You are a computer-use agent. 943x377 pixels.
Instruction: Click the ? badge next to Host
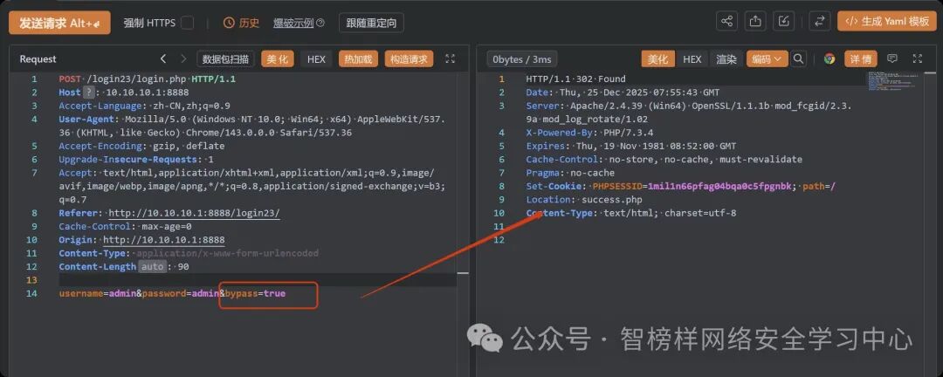pyautogui.click(x=89, y=93)
